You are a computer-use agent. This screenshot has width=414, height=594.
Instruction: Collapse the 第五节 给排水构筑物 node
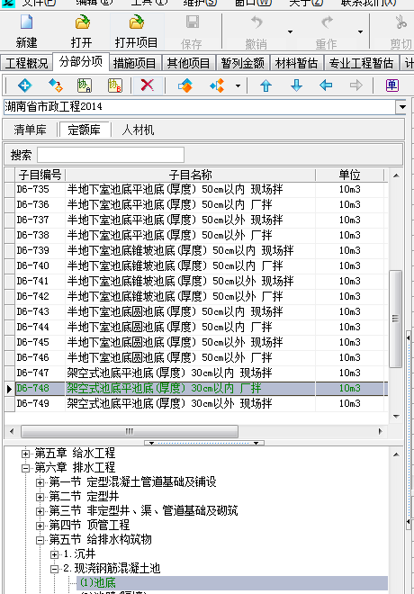click(40, 540)
